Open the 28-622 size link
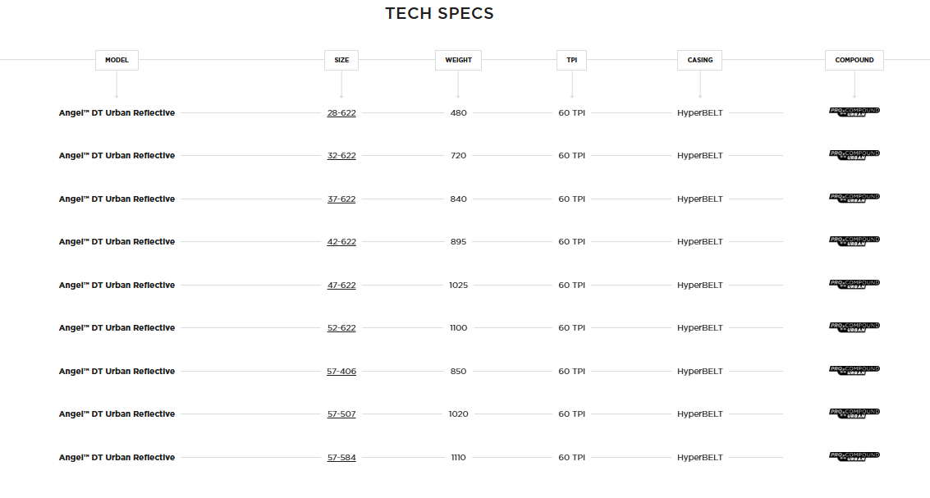The image size is (930, 498). coord(341,113)
